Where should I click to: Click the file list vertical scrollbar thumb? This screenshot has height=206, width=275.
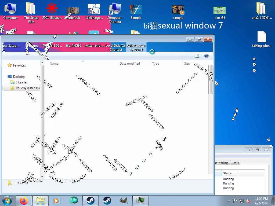tap(211, 79)
